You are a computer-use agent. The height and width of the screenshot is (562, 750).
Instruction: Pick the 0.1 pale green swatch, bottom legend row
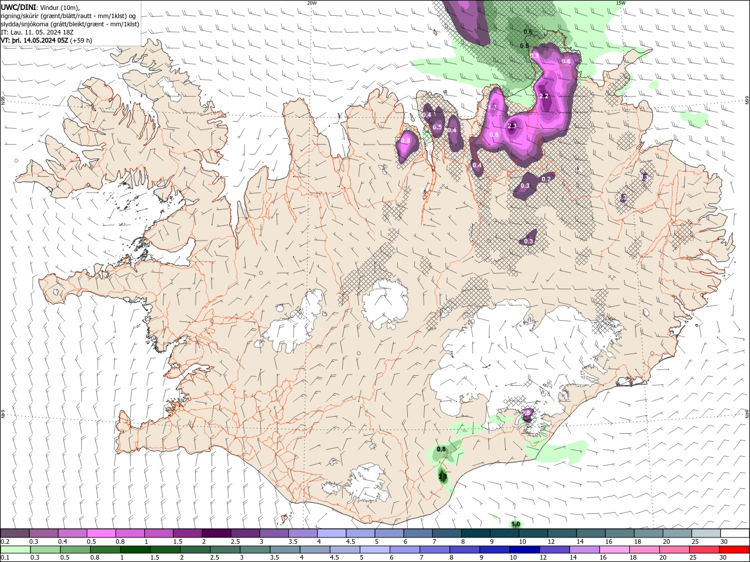click(15, 550)
